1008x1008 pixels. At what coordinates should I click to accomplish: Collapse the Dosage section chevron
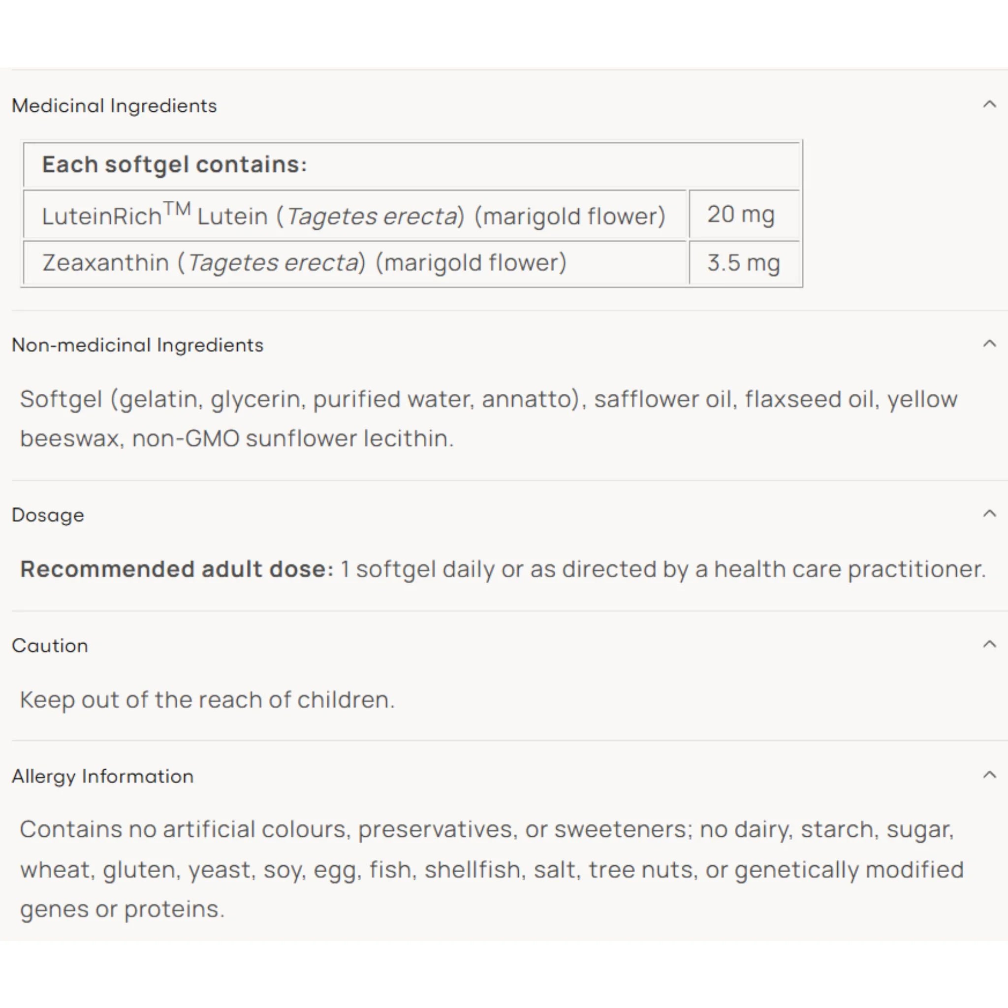pos(989,514)
